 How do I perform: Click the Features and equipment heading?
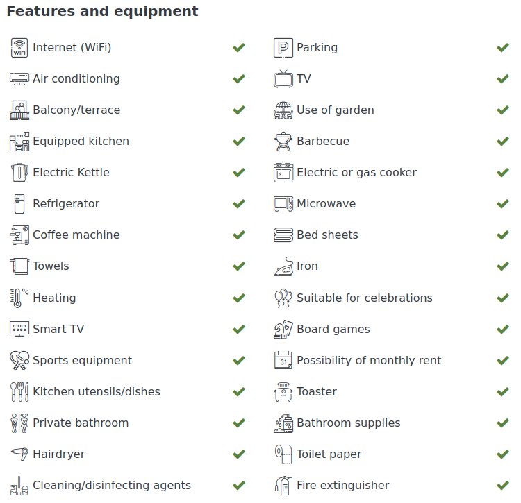102,12
